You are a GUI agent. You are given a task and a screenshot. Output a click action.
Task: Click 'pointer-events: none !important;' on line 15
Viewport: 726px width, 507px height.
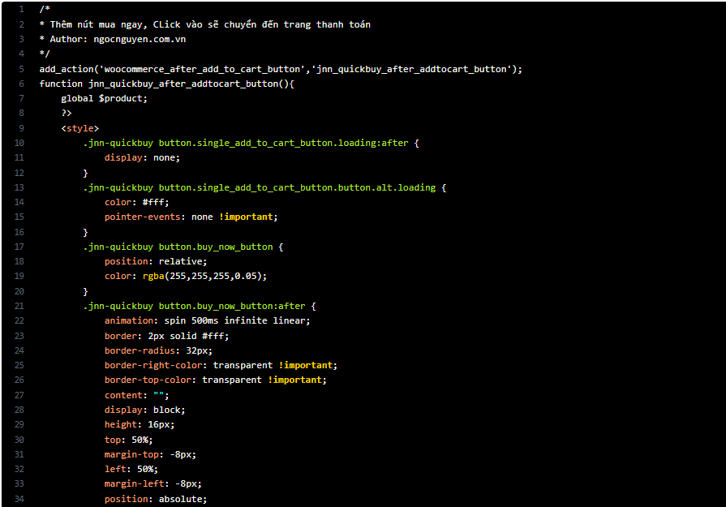coord(191,217)
